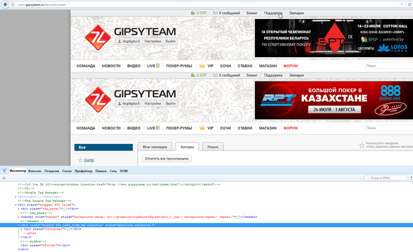Click Настройки in the upper header
Viewport: 413px width, 252px height.
153,41
